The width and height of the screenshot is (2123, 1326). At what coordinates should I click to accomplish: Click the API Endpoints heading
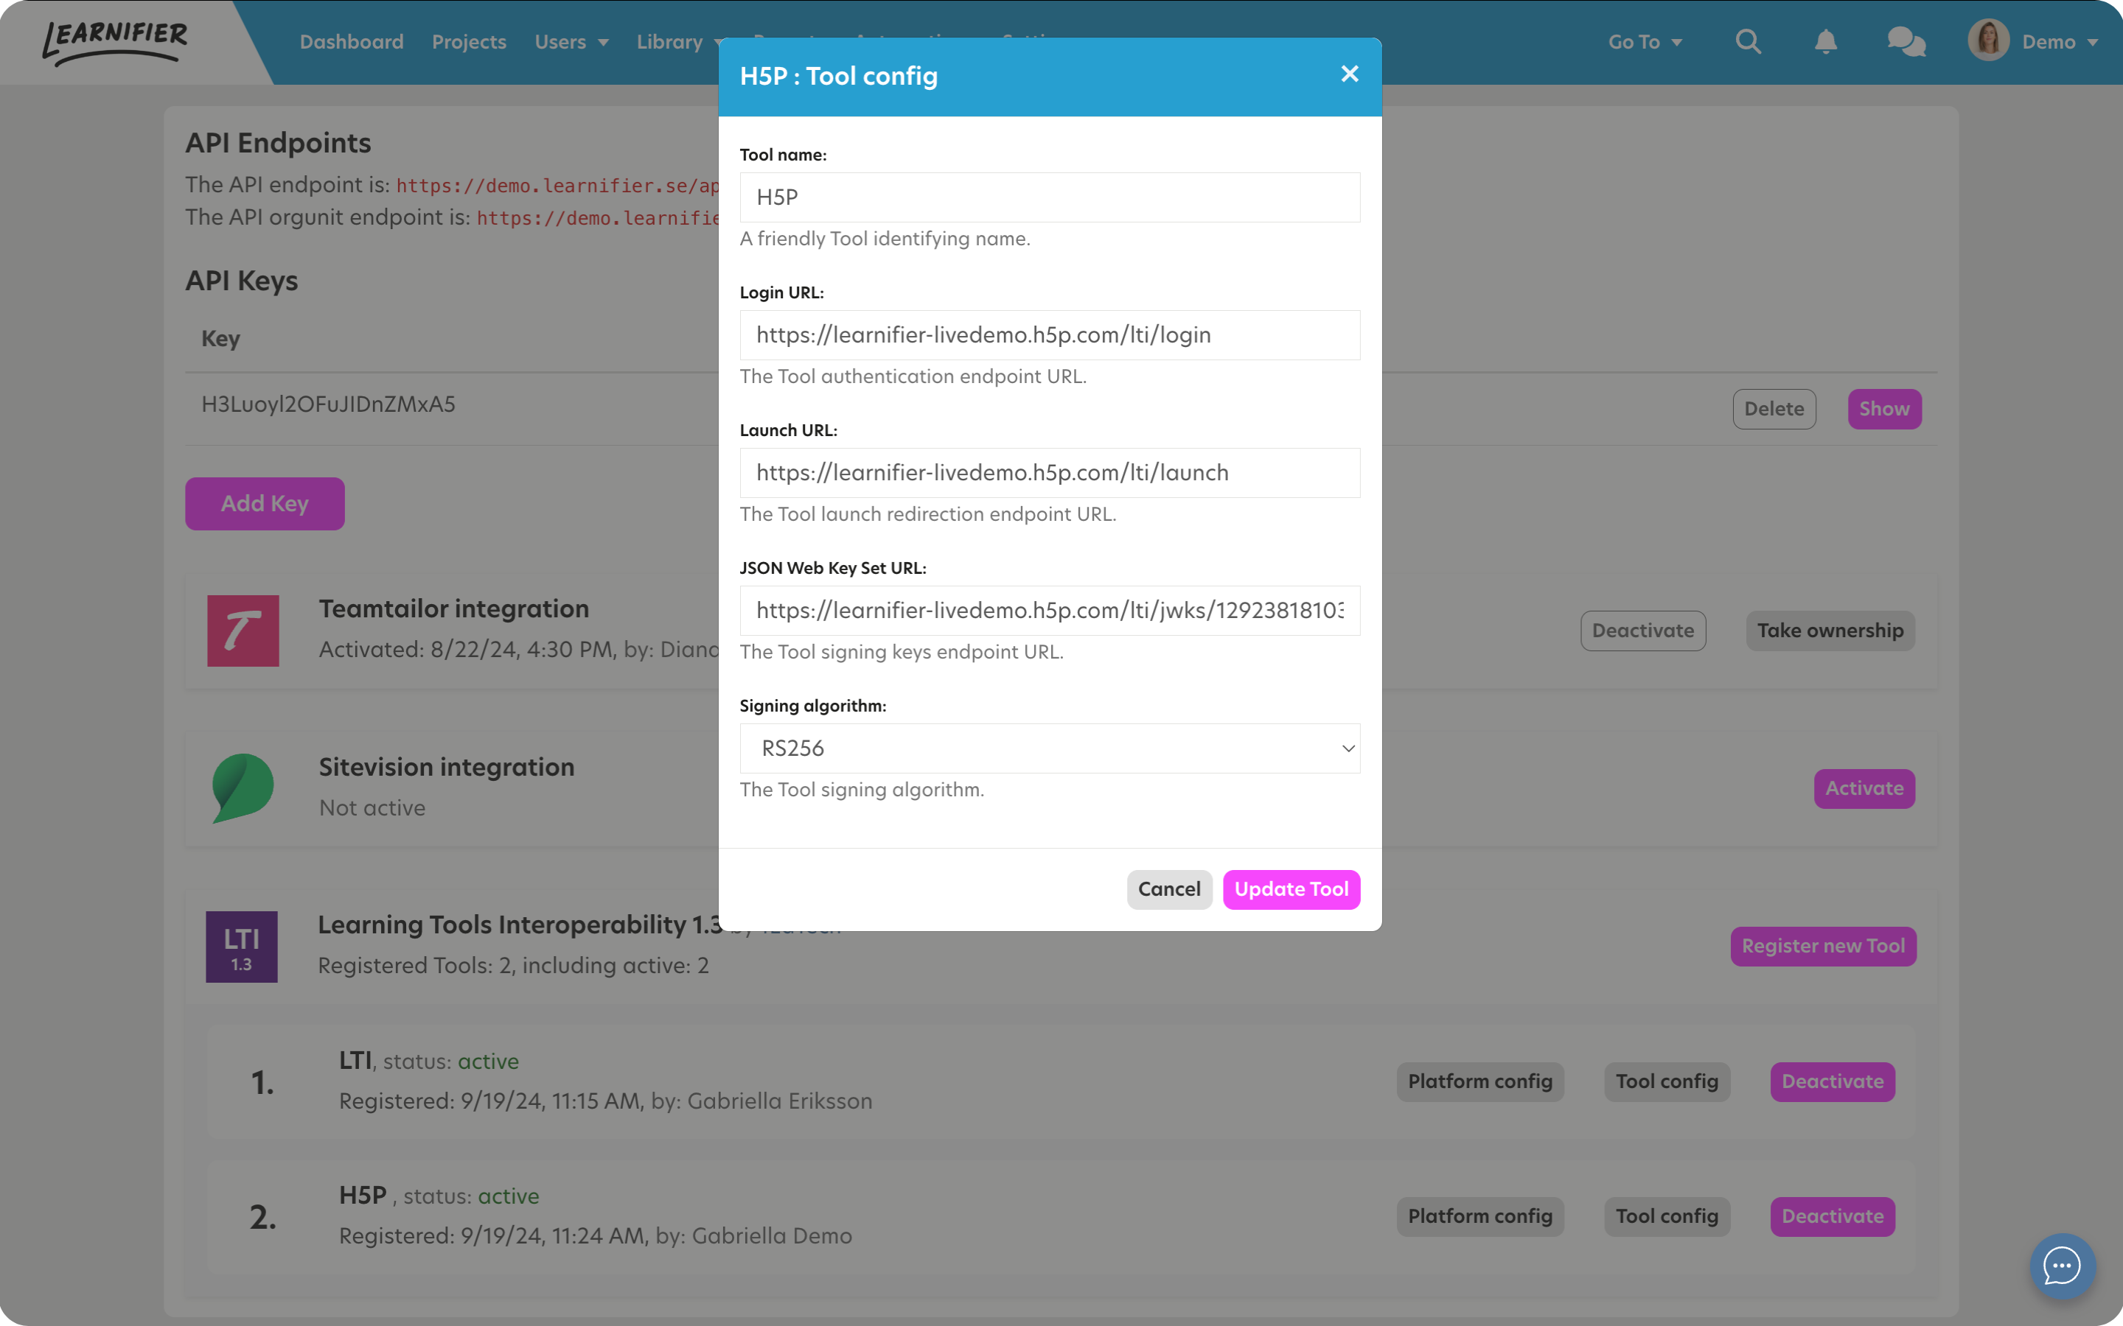(x=278, y=143)
